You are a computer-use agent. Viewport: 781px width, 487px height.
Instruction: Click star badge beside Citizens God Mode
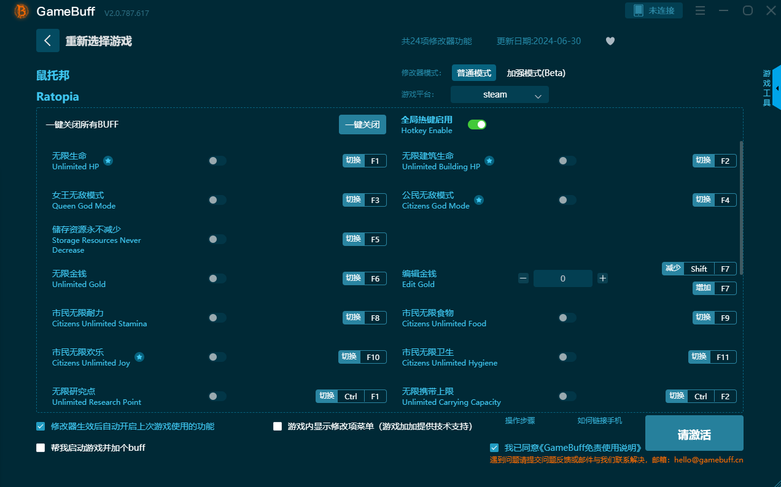479,200
